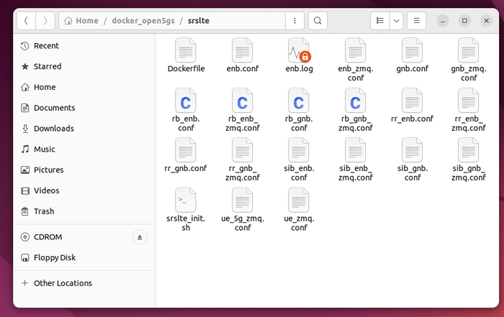Click the rb_enb.conf C file icon
Image resolution: width=504 pixels, height=317 pixels.
pyautogui.click(x=186, y=101)
